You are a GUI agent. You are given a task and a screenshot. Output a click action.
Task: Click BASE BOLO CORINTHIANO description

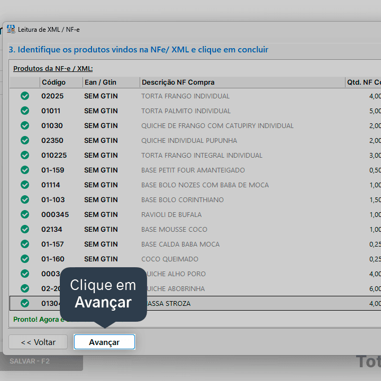tap(183, 199)
